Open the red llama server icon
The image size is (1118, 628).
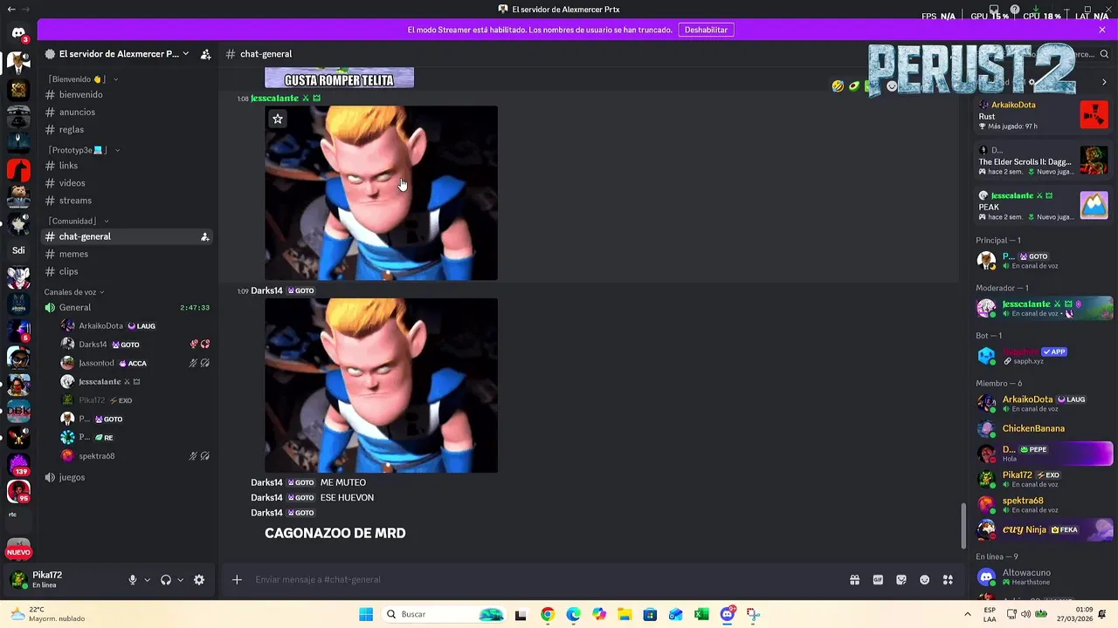pyautogui.click(x=18, y=169)
